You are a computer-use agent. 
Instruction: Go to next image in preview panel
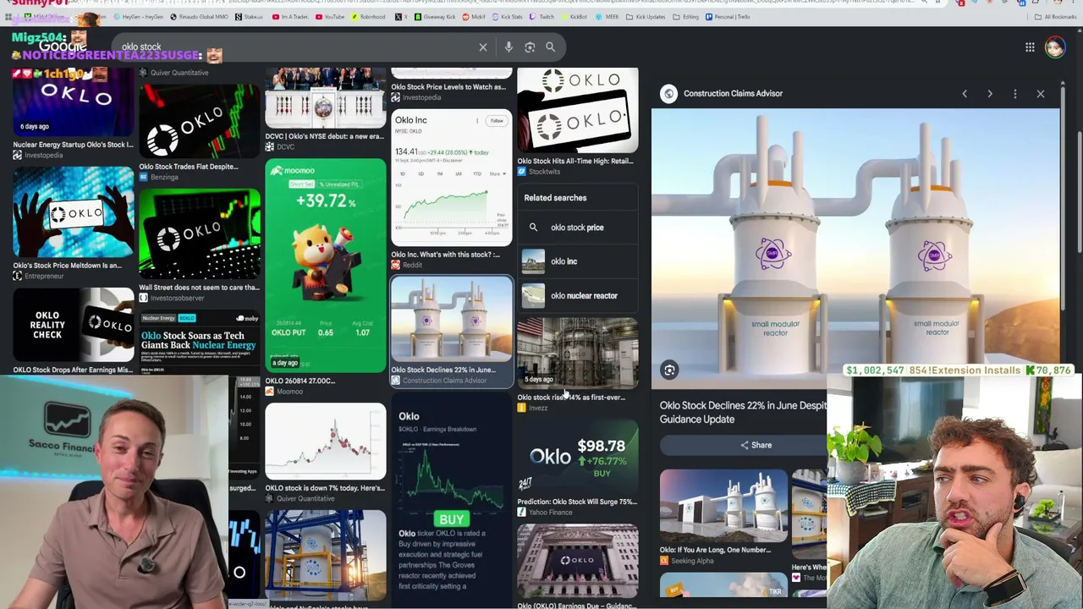(x=990, y=94)
